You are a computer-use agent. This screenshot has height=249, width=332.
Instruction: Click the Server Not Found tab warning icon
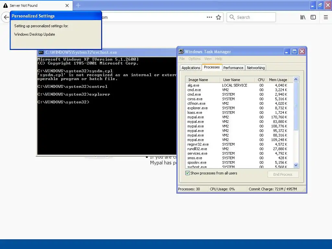pyautogui.click(x=6, y=6)
